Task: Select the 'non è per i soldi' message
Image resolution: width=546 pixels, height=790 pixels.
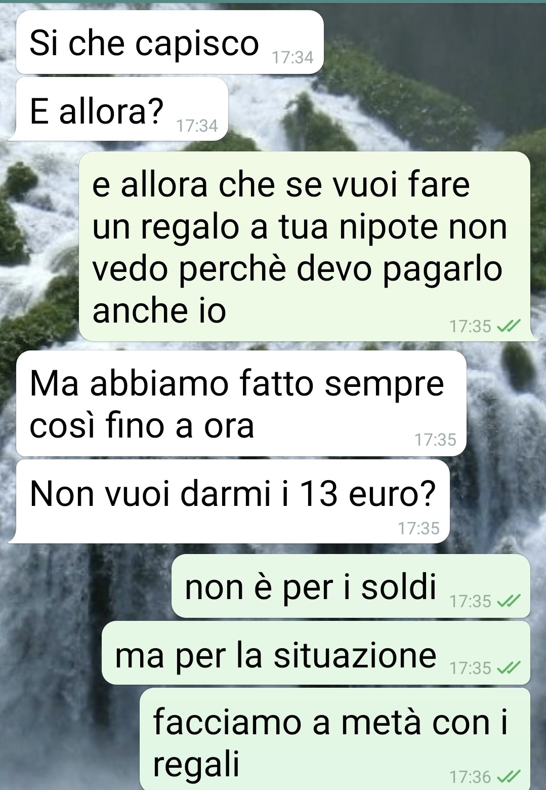Action: click(x=351, y=586)
